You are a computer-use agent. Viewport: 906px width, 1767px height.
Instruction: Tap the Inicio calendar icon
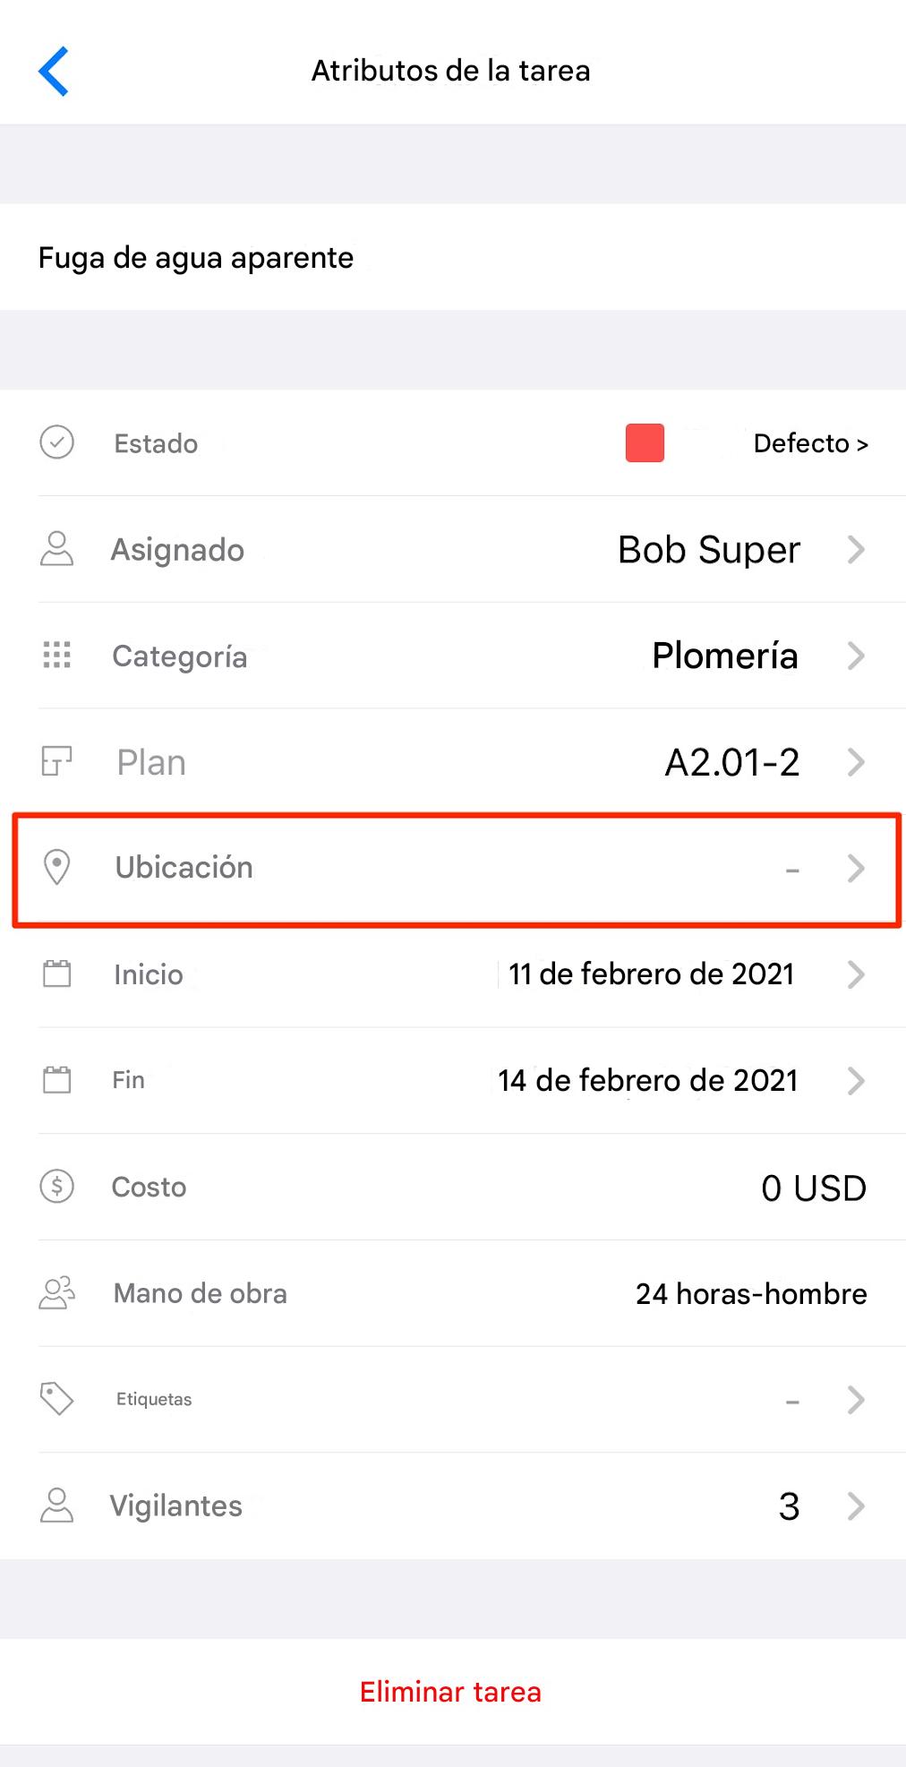point(57,974)
